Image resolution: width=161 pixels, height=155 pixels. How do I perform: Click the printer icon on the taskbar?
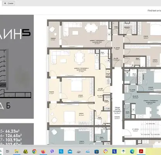79,151
